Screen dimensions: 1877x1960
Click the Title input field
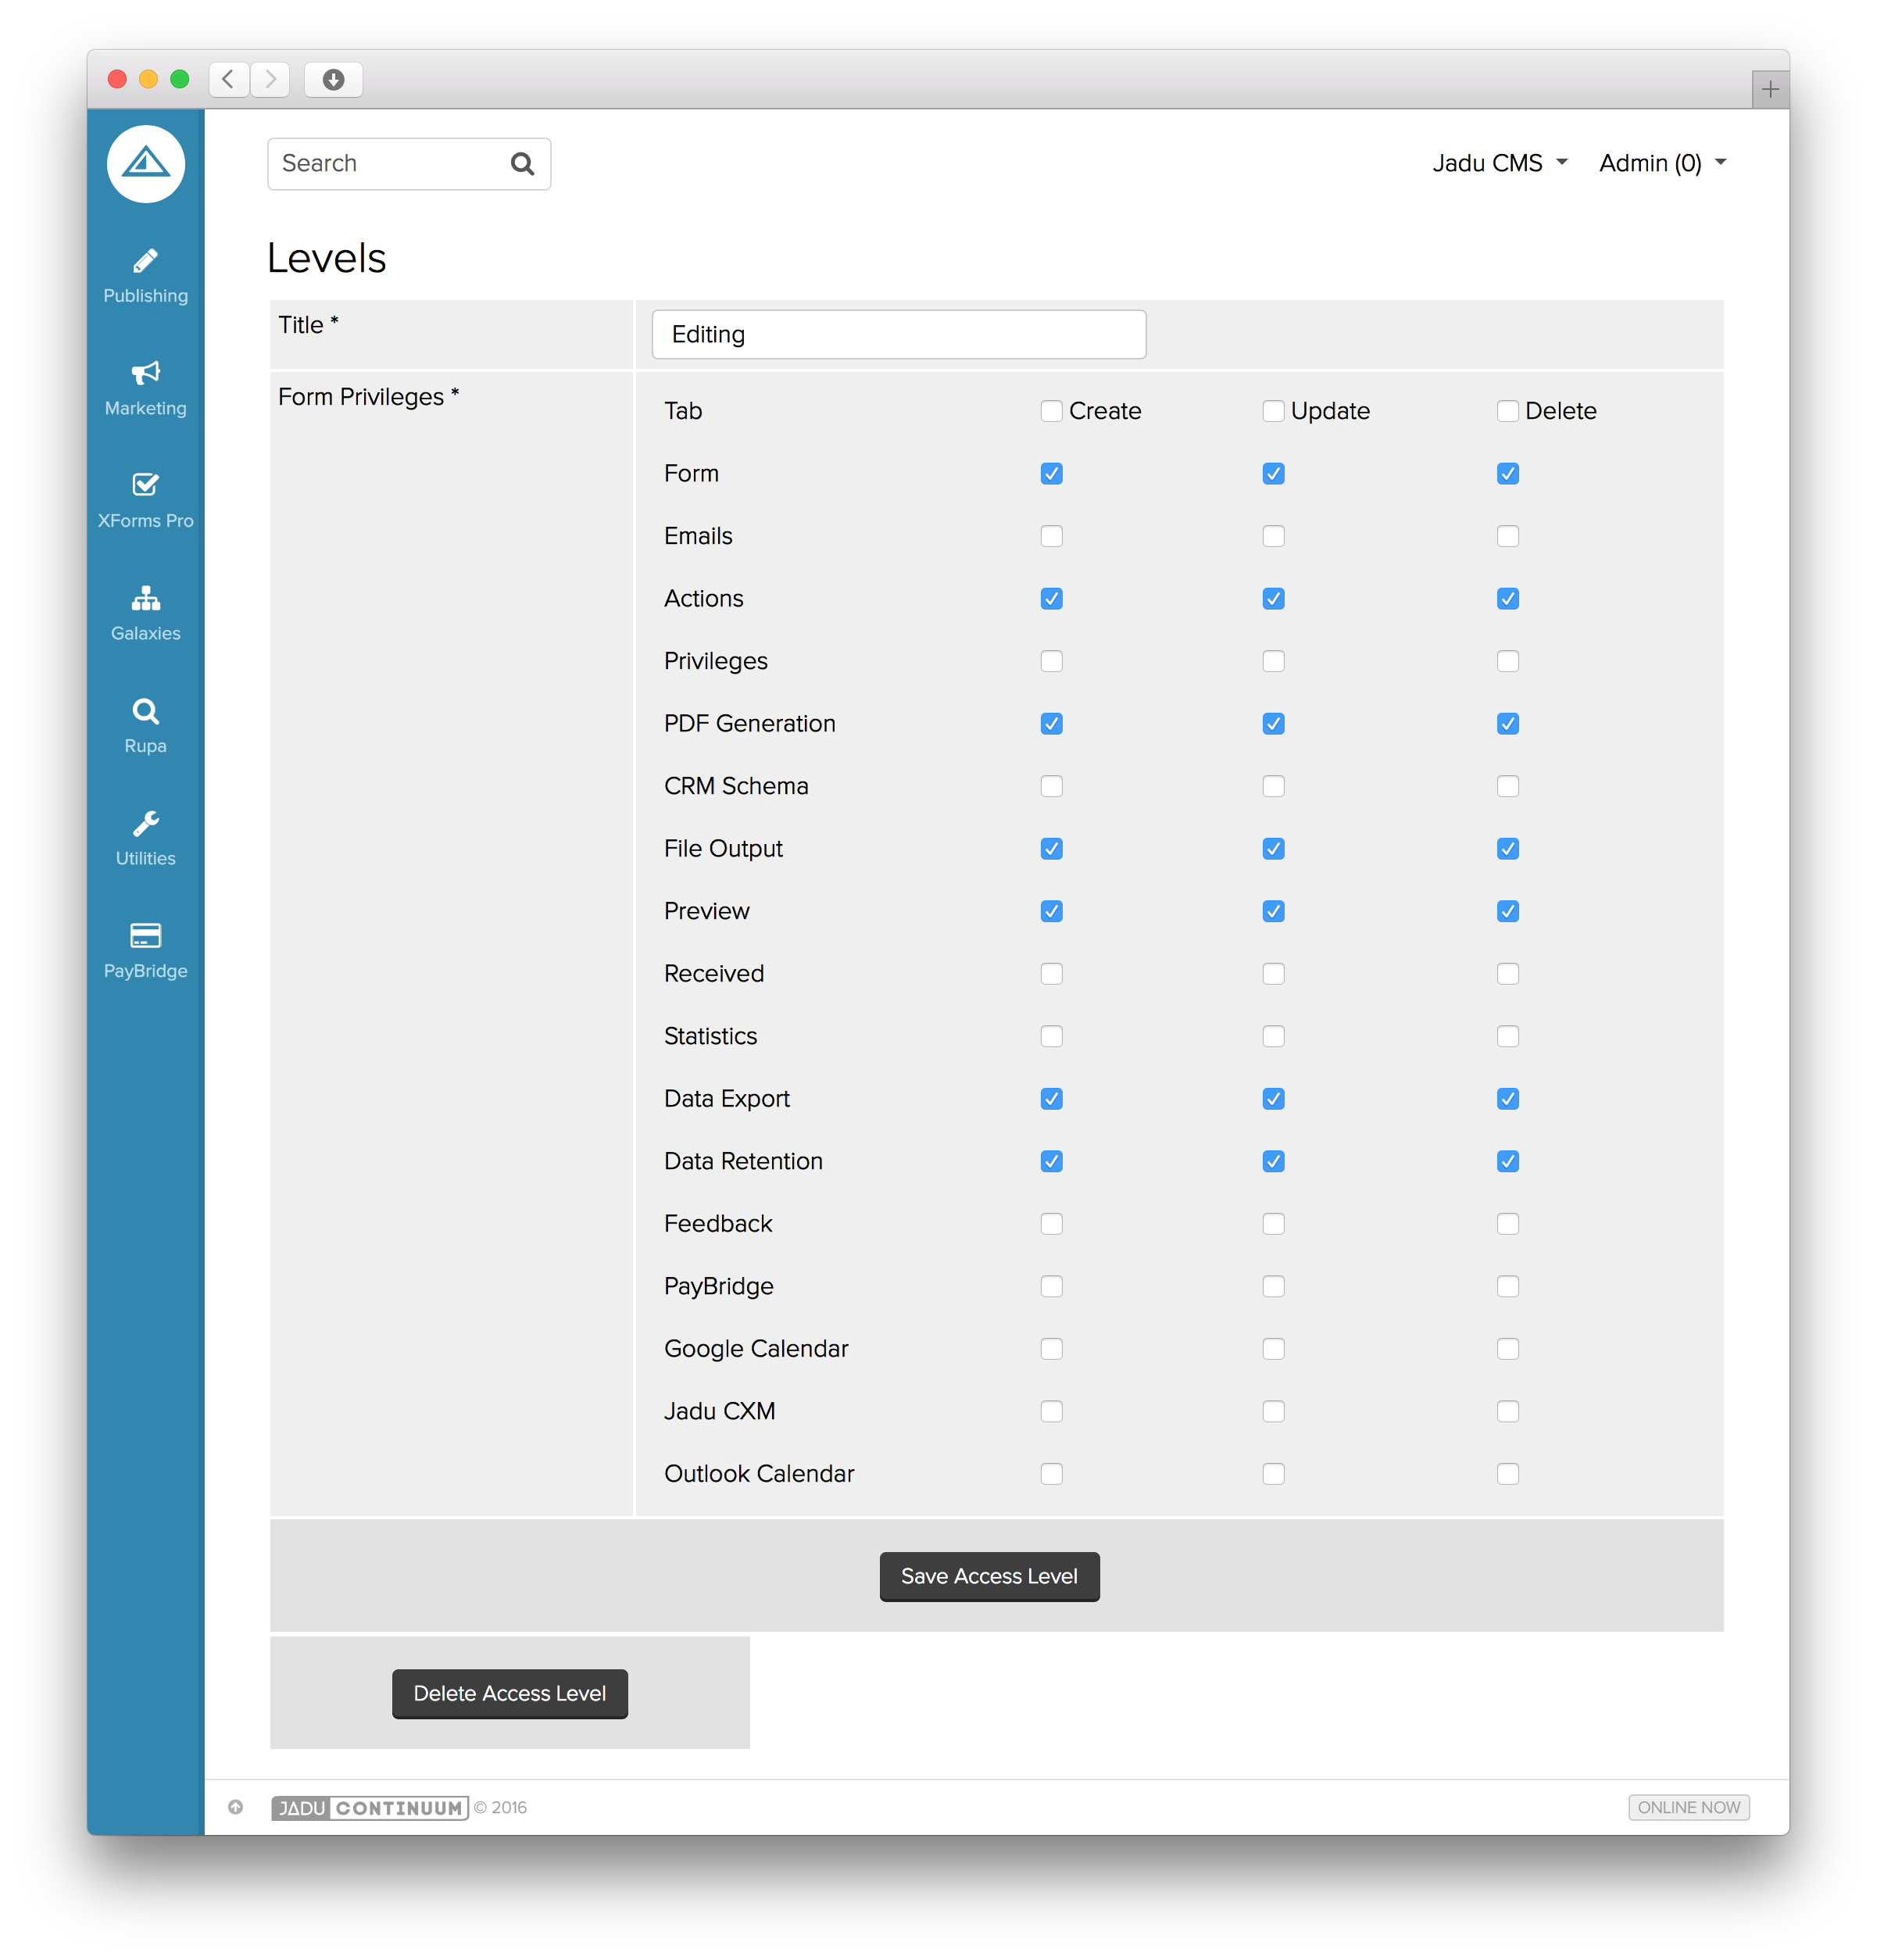pyautogui.click(x=898, y=334)
